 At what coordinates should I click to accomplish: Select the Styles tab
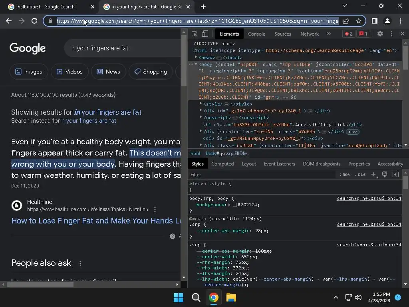tap(197, 163)
